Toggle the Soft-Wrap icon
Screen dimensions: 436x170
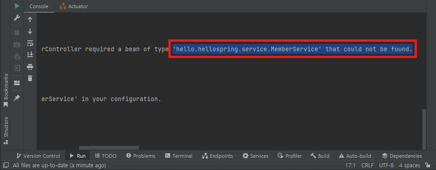pyautogui.click(x=30, y=43)
